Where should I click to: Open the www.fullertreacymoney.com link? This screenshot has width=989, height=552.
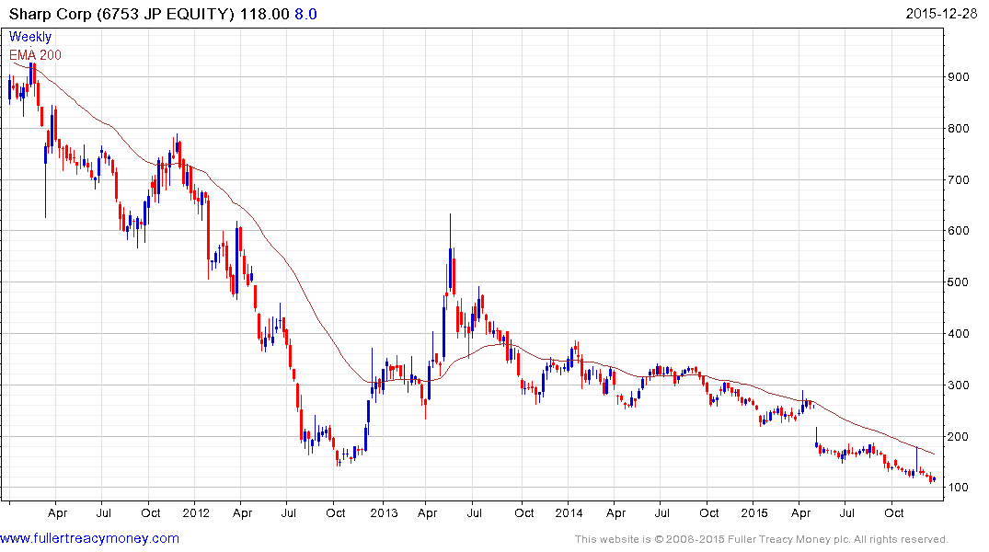89,538
